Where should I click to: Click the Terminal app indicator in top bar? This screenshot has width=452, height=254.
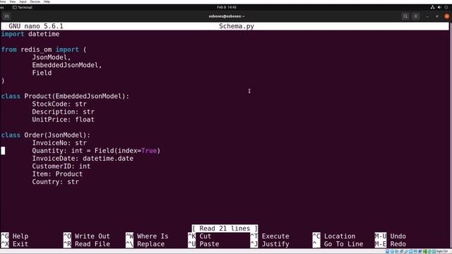[x=23, y=7]
